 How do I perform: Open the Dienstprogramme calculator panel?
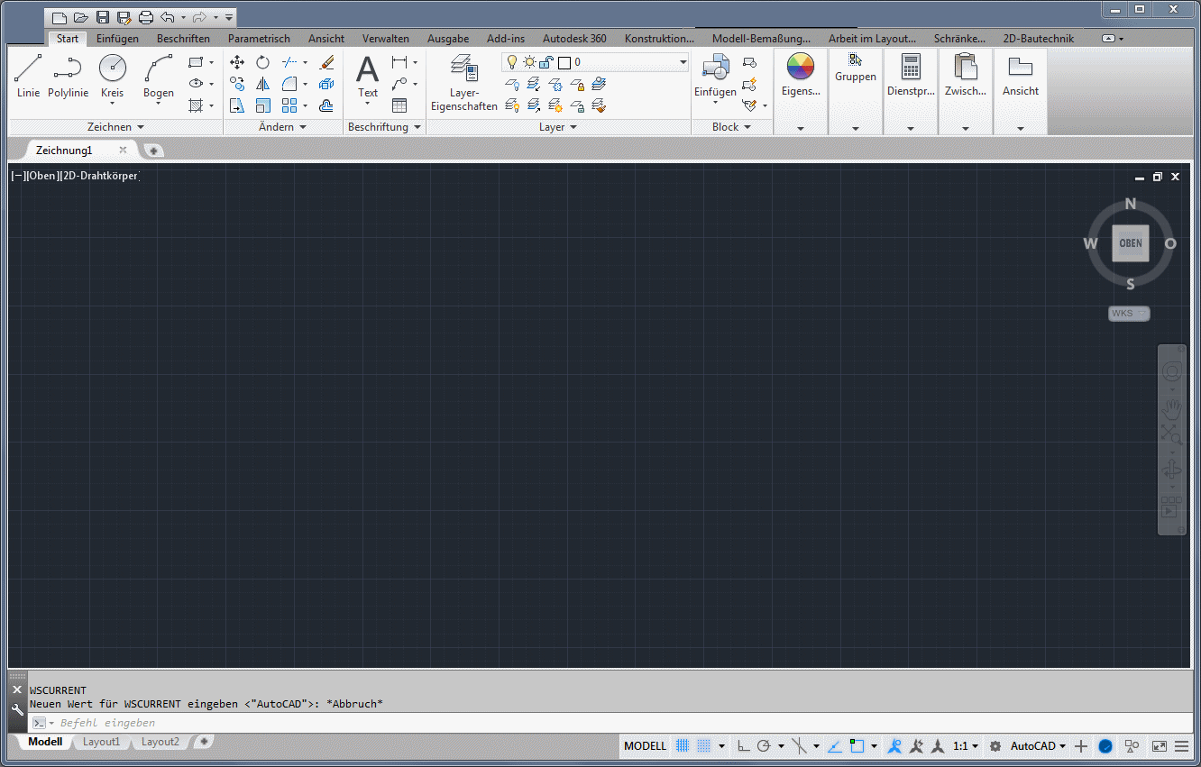click(x=911, y=75)
